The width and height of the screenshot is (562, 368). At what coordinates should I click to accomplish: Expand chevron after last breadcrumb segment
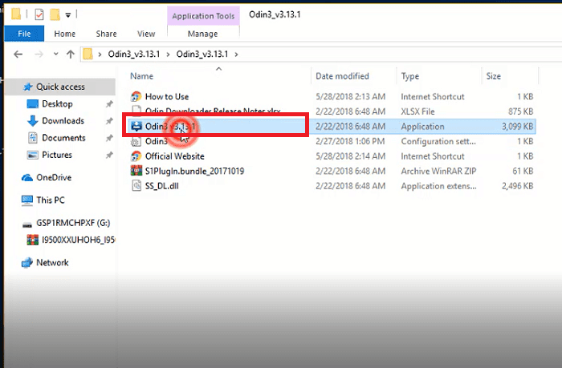click(236, 55)
